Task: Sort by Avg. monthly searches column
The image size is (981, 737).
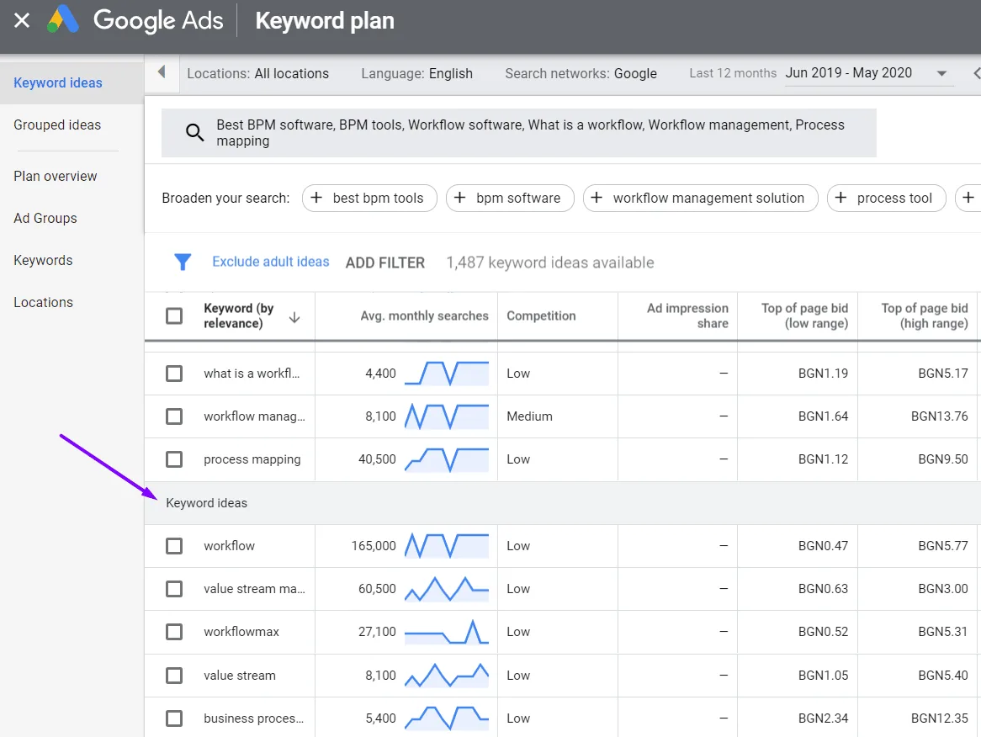Action: coord(424,316)
